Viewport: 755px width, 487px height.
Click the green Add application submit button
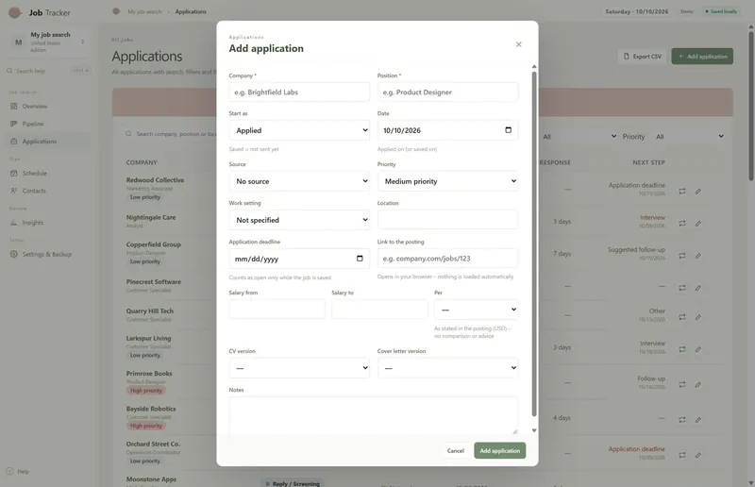point(500,450)
